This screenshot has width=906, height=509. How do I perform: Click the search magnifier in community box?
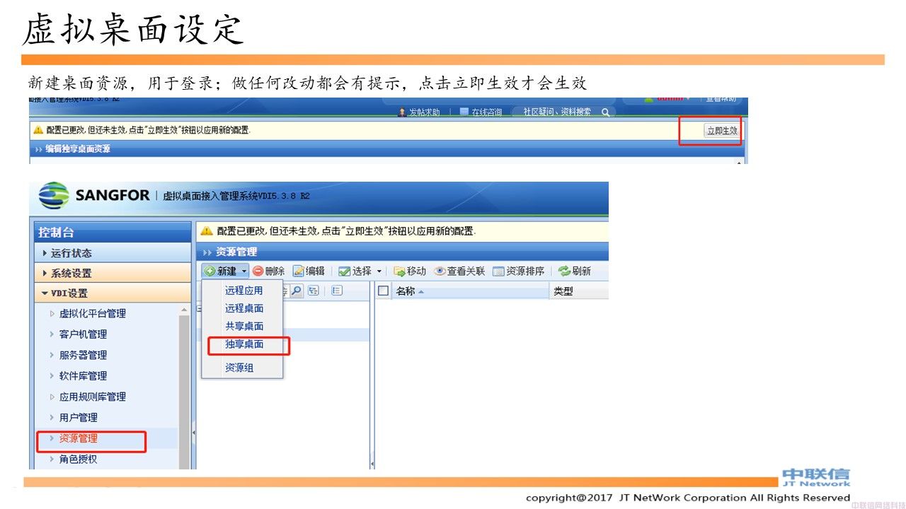606,112
